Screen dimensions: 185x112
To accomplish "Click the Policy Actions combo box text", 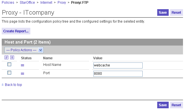I will (21, 50).
